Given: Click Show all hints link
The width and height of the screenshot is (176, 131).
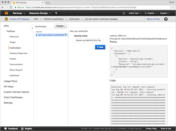Looking at the screenshot, I should point(153,19).
